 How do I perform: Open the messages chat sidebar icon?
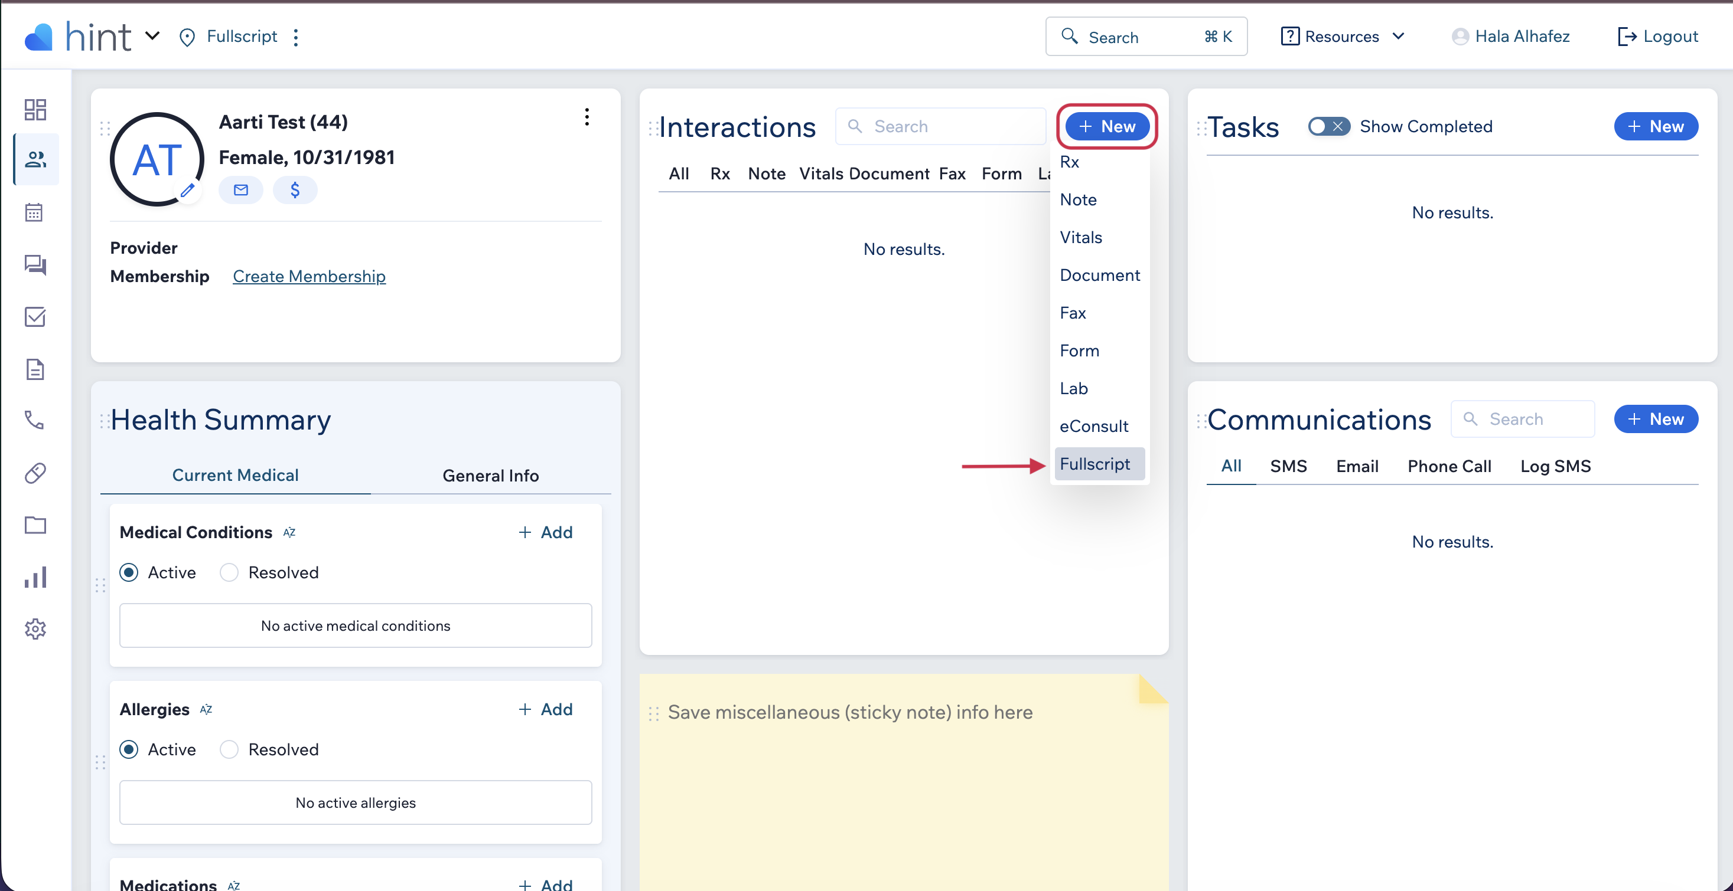point(35,265)
